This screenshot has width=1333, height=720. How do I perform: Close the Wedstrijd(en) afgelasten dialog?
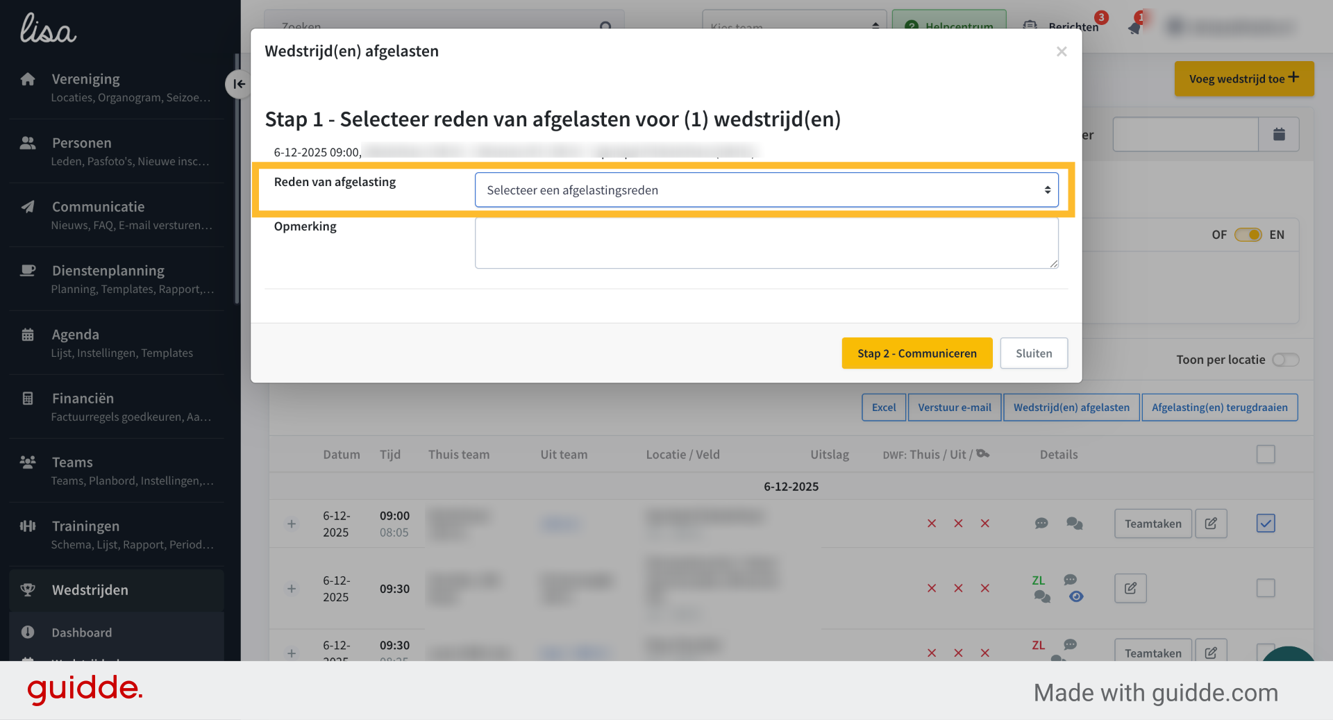point(1061,51)
